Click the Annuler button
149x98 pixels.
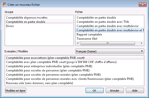point(115,91)
